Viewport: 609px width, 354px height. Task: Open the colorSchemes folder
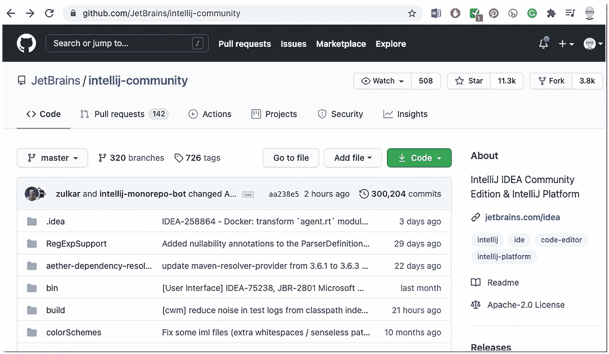point(73,332)
